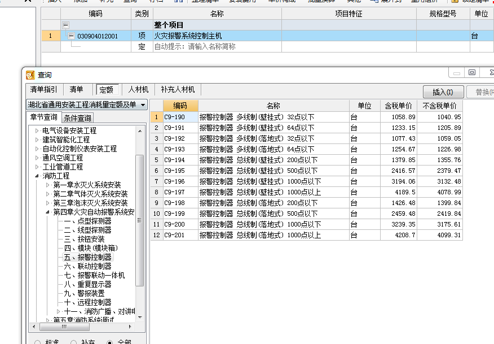Viewport: 494px width, 344px height.
Task: Select the 全部 radio button
Action: pos(109,342)
